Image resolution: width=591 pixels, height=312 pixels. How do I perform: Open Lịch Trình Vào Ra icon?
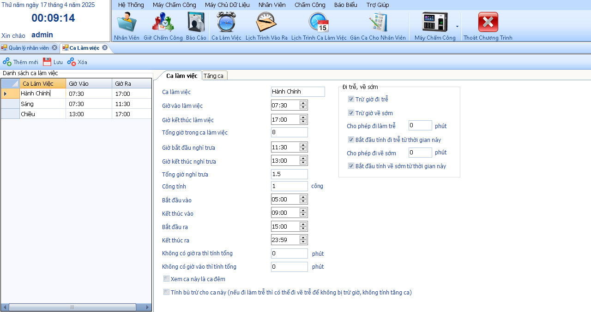[266, 23]
